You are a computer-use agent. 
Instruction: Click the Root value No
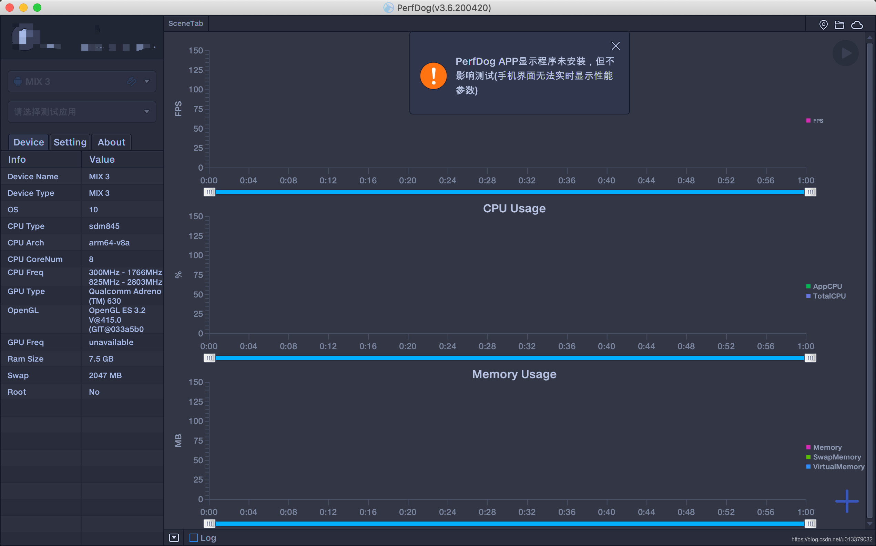[x=94, y=392]
